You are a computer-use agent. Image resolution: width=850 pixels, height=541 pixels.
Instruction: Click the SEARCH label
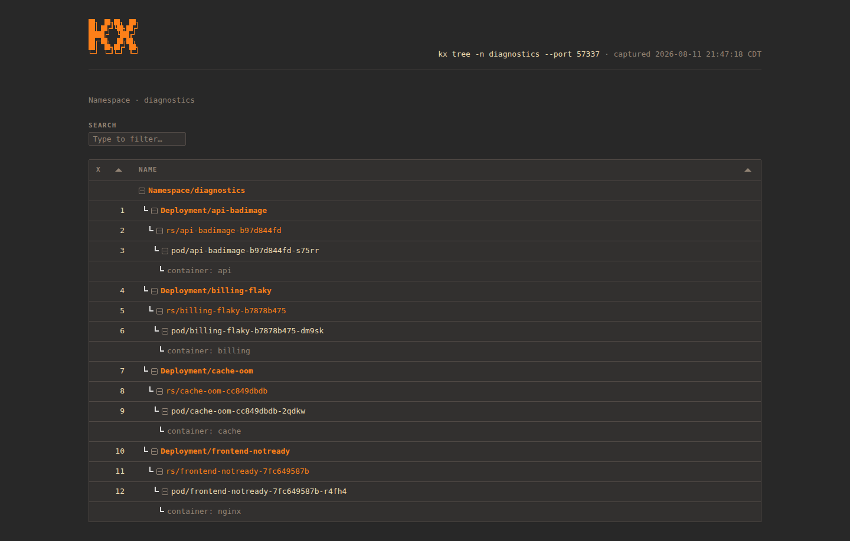click(x=102, y=125)
